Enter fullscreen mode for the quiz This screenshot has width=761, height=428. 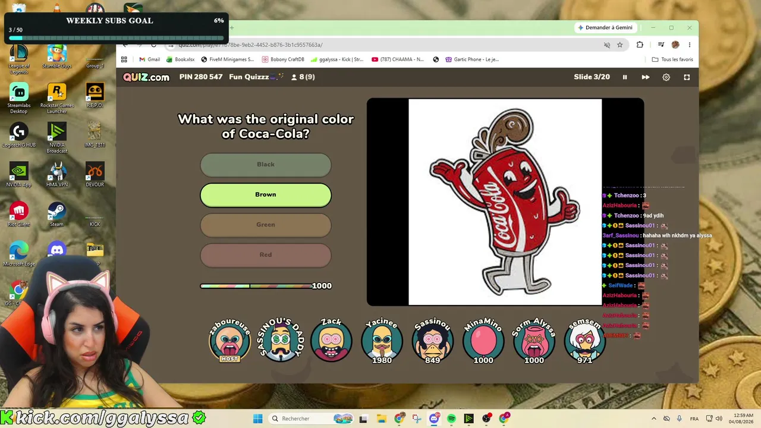687,77
